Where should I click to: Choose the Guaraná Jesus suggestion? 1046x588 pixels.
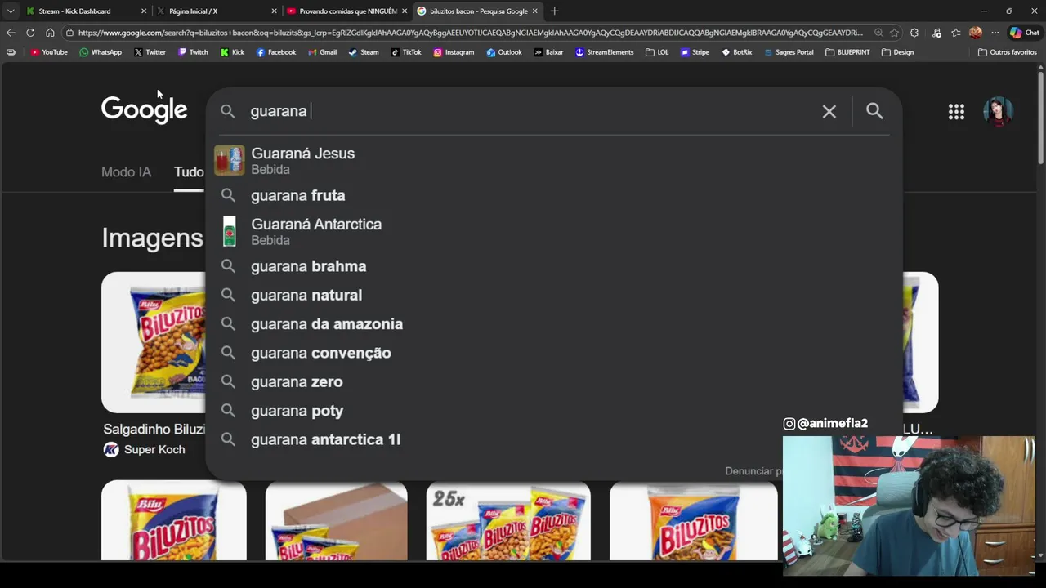[x=552, y=160]
